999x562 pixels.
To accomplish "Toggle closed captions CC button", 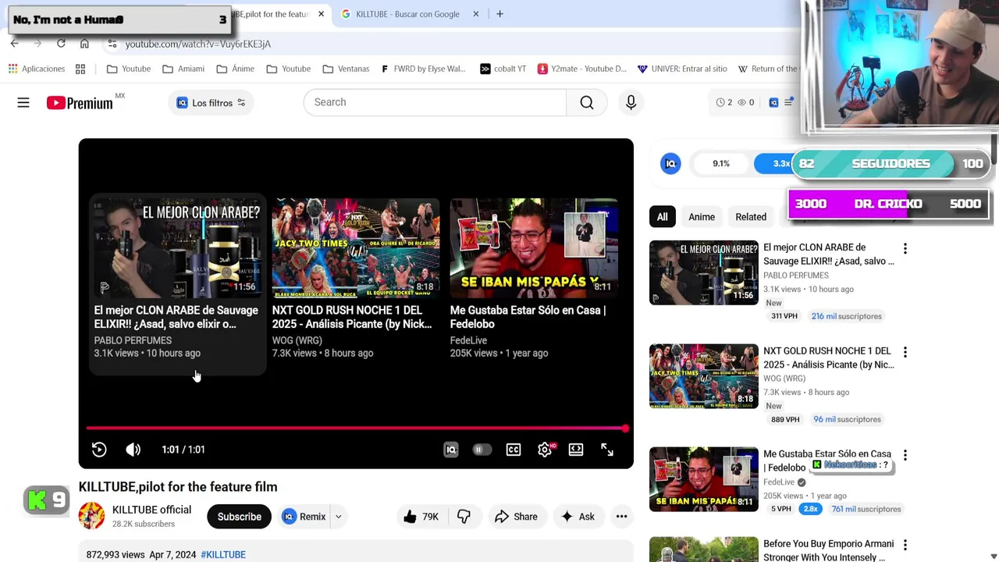I will tap(513, 450).
